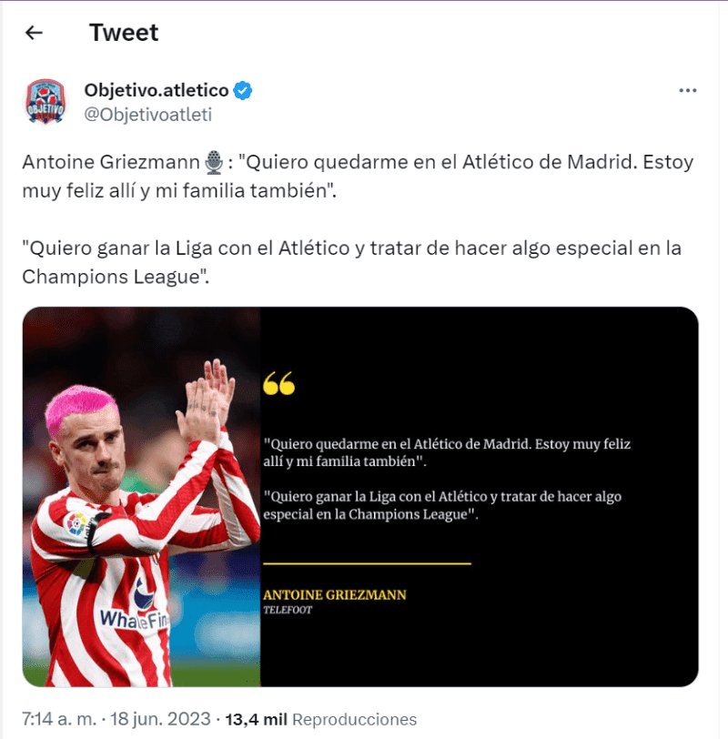Click the first tweet paragraph about Atlético de Madrid
The width and height of the screenshot is (728, 739).
point(358,177)
